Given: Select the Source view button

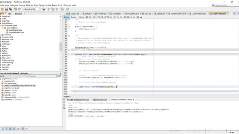Looking at the screenshot, I should [66, 17].
